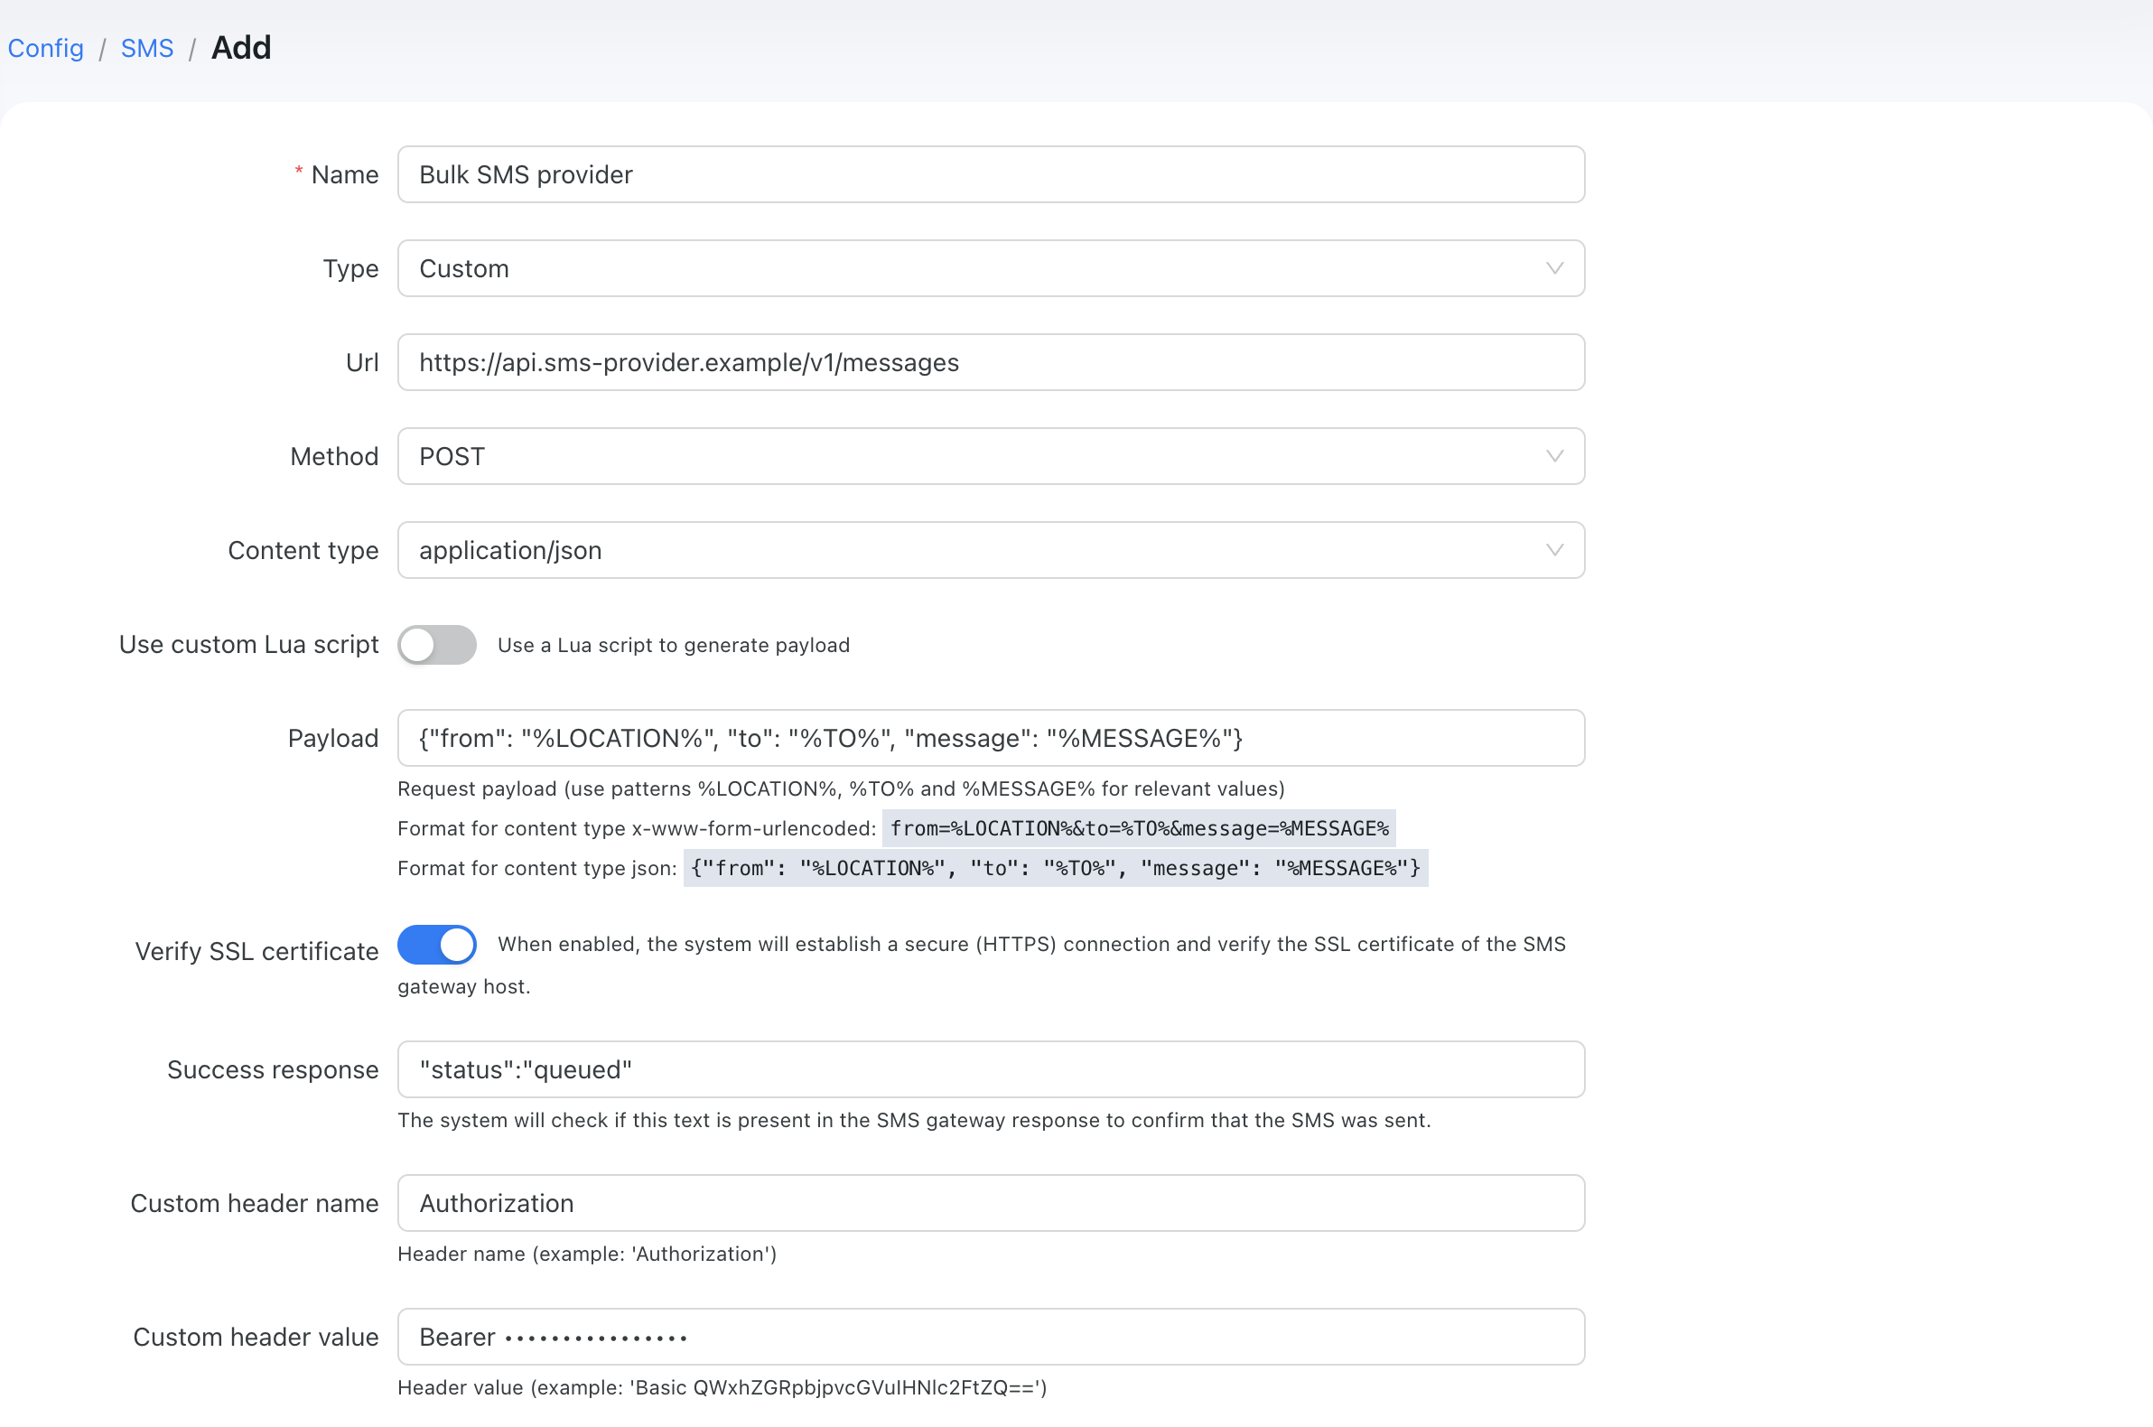Click the Payload input field
The height and width of the screenshot is (1427, 2153).
[x=991, y=738]
